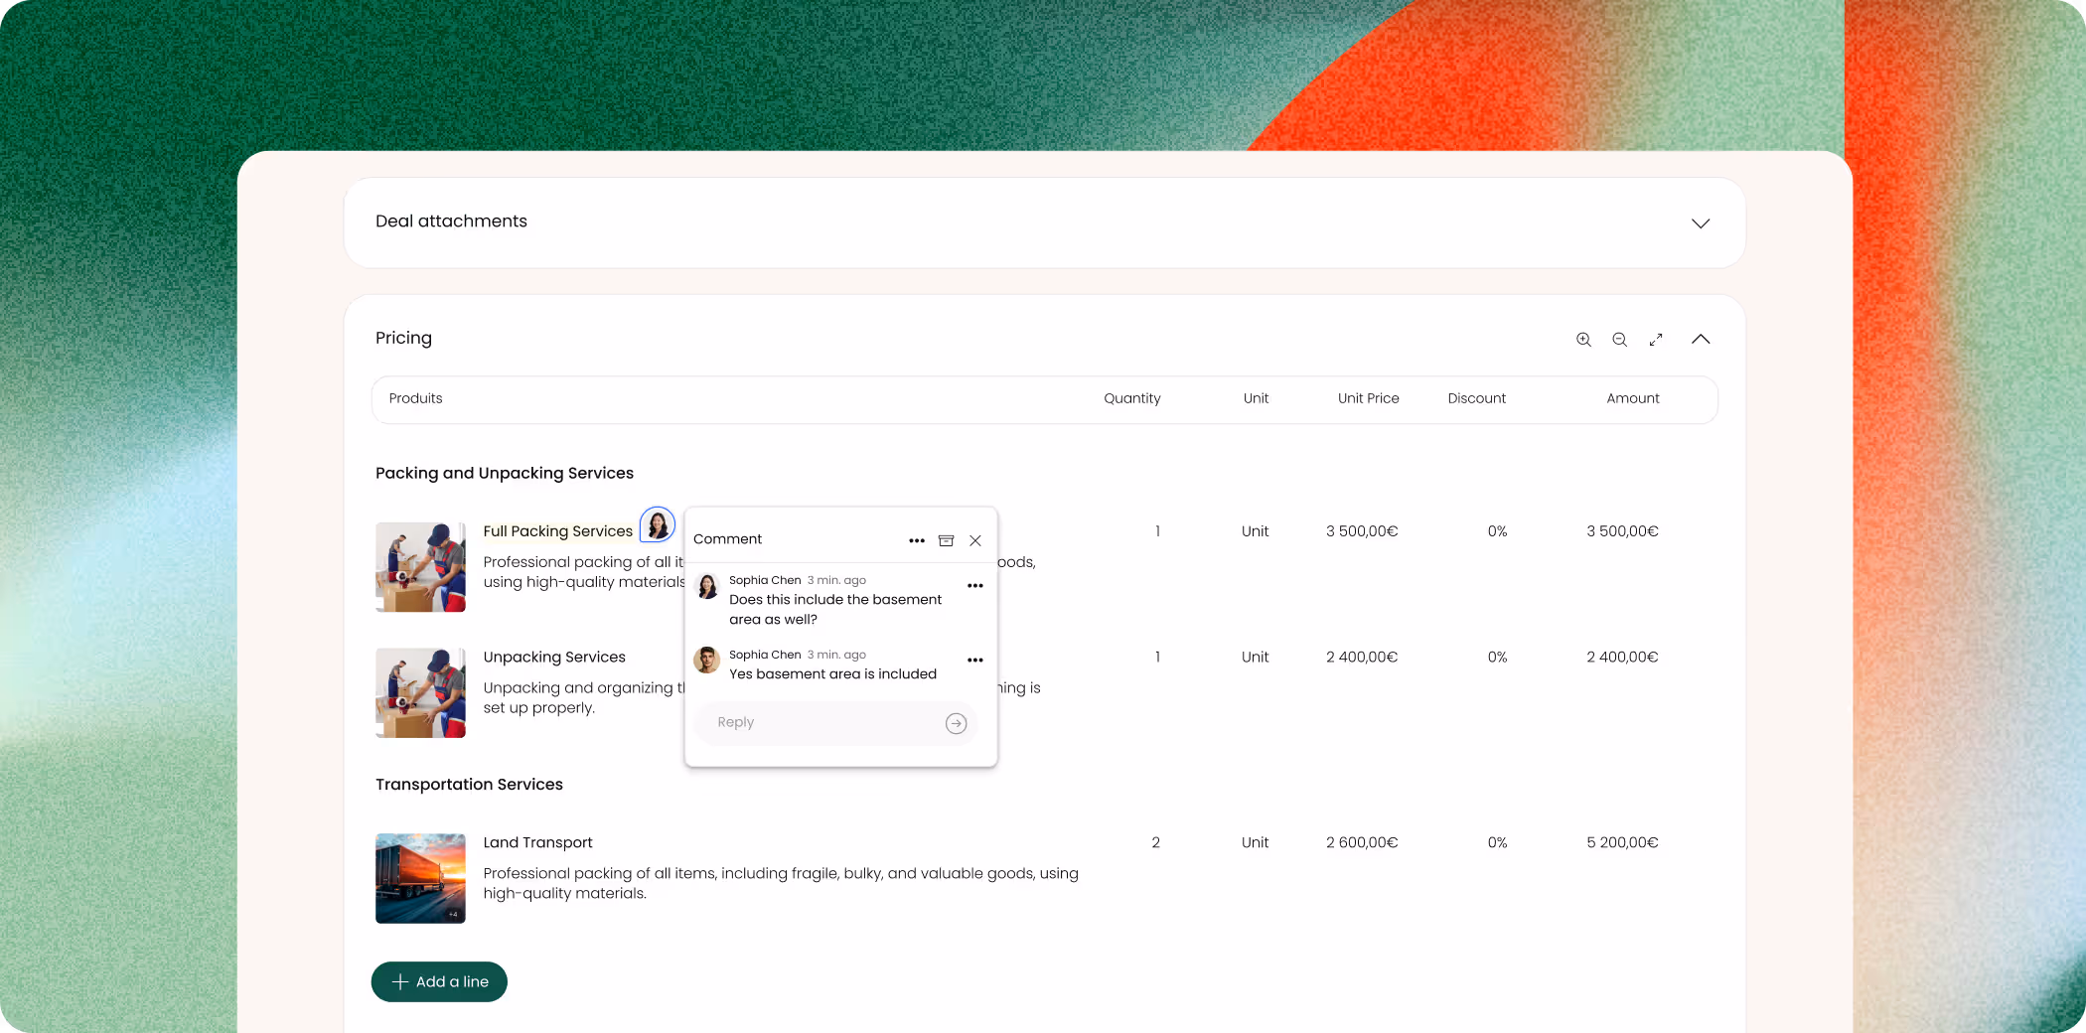2086x1033 pixels.
Task: Click the Add a line button
Action: click(x=439, y=981)
